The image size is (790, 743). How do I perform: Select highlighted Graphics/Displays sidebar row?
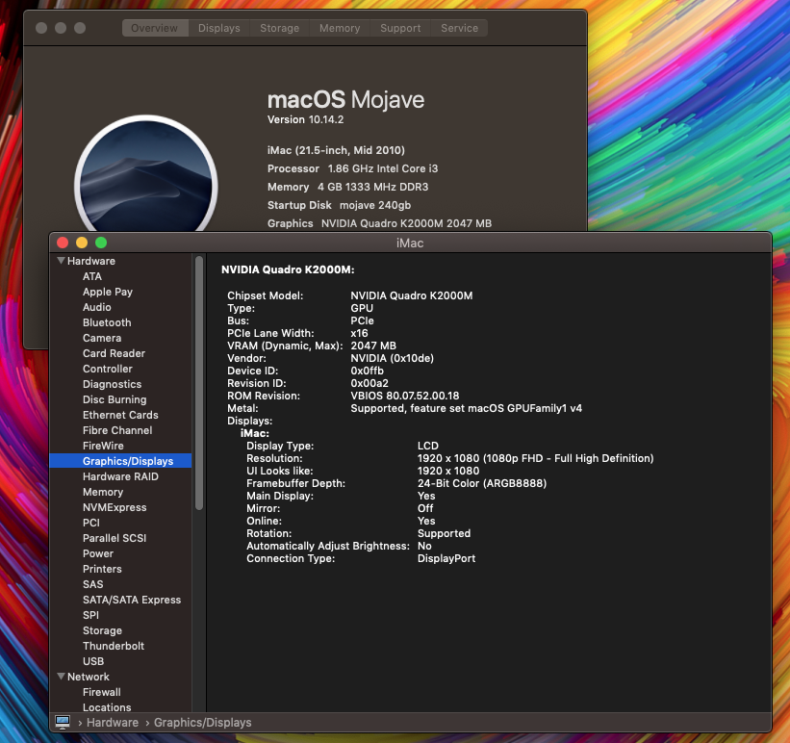pos(120,461)
